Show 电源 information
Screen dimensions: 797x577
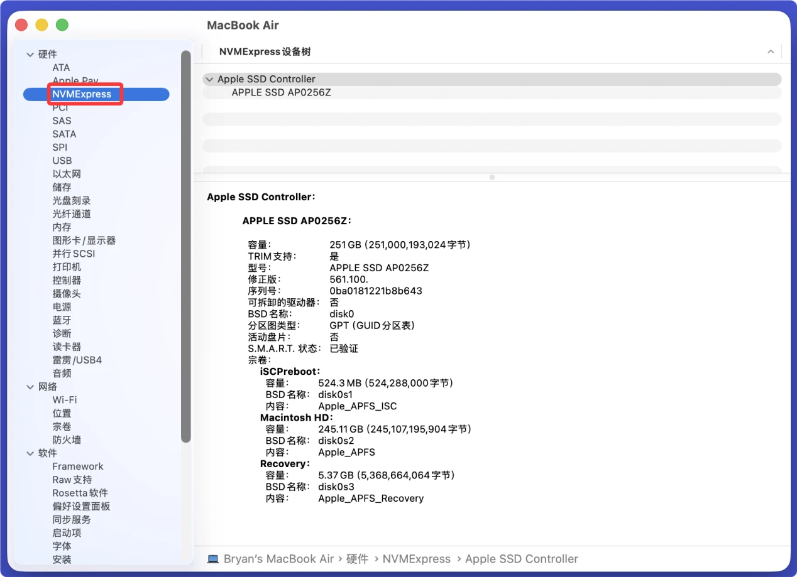pyautogui.click(x=62, y=307)
